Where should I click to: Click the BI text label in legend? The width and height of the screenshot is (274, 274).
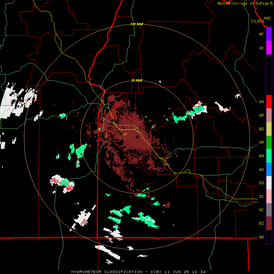261,223
